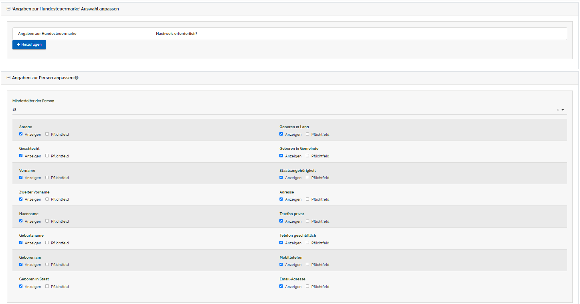Image resolution: width=580 pixels, height=304 pixels.
Task: Enable Pflichtfeld for Adresse
Action: (x=307, y=199)
